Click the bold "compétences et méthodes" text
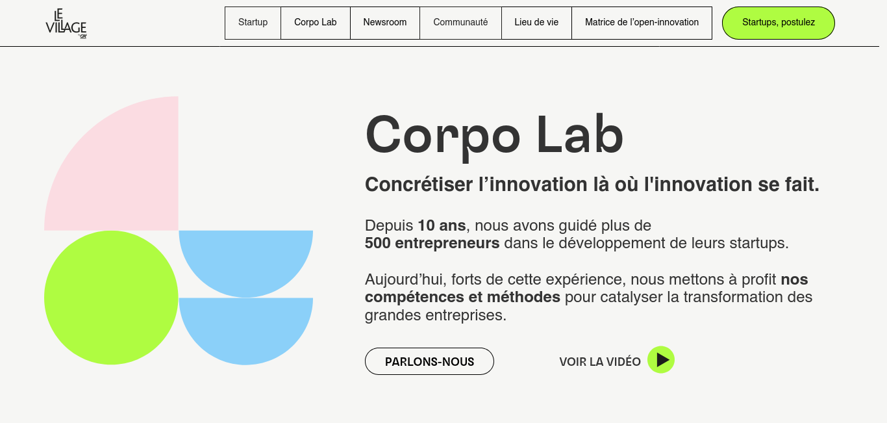This screenshot has height=423, width=887. click(x=462, y=298)
